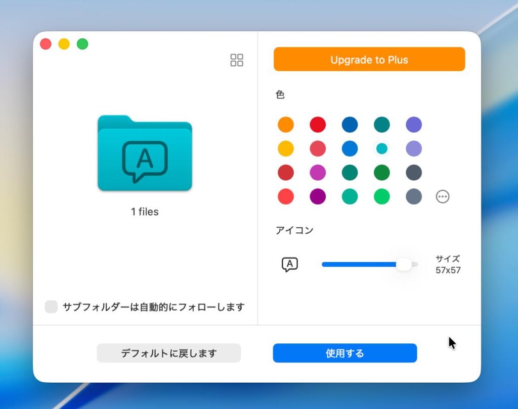Click the teal folder preview
Image resolution: width=518 pixels, height=409 pixels.
(x=145, y=154)
